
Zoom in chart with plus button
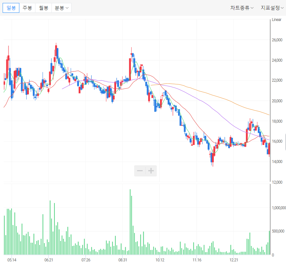[x=151, y=171]
